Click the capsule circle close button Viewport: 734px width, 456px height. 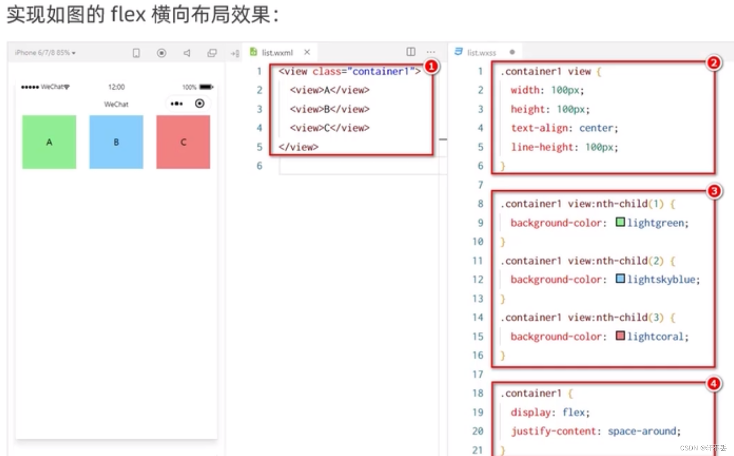click(200, 103)
